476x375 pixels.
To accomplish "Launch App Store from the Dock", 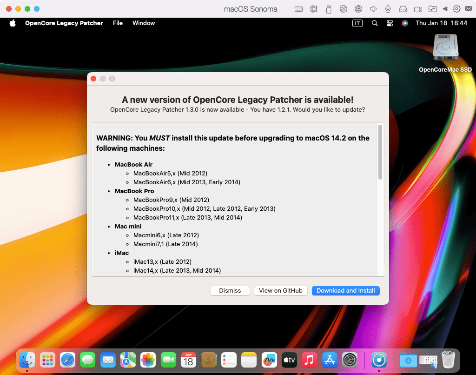I will point(329,360).
